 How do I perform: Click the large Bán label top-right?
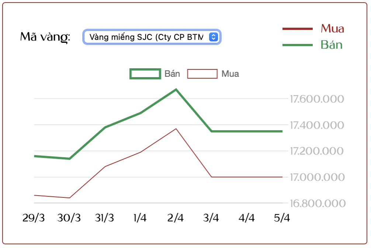[x=332, y=45]
